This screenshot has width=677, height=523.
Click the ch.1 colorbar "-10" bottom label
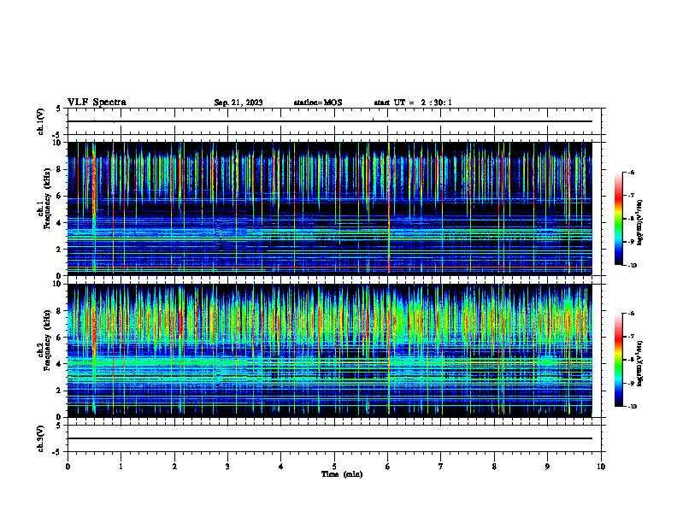tap(633, 266)
